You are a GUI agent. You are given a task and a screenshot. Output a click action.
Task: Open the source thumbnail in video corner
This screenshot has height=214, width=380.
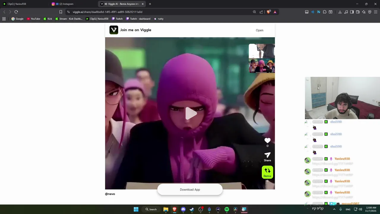click(262, 58)
